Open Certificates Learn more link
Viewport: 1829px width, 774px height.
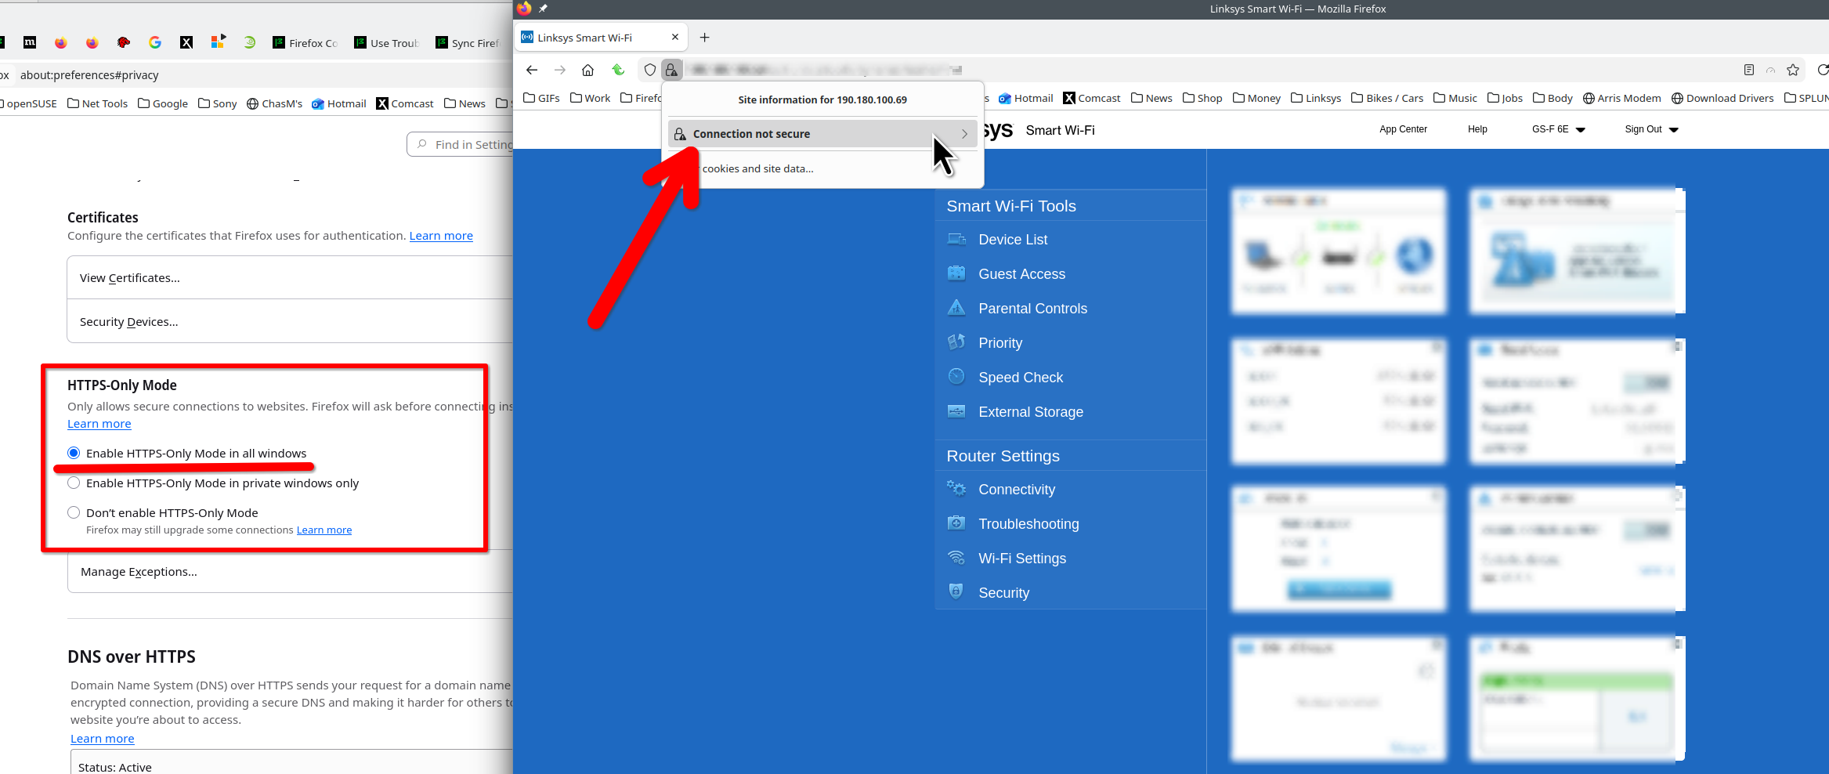441,236
